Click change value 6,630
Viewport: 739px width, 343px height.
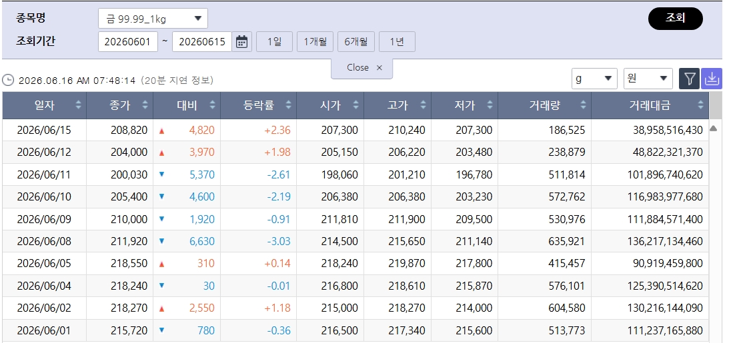(201, 241)
